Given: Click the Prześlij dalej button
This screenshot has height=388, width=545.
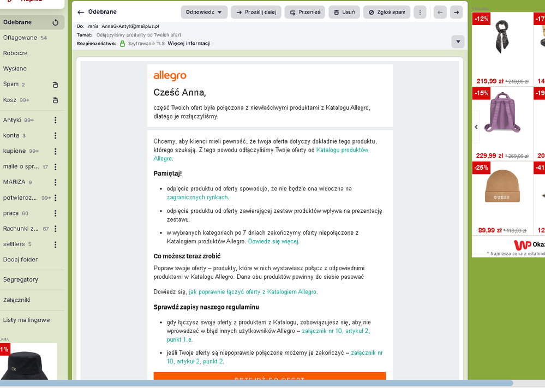Looking at the screenshot, I should tap(256, 12).
